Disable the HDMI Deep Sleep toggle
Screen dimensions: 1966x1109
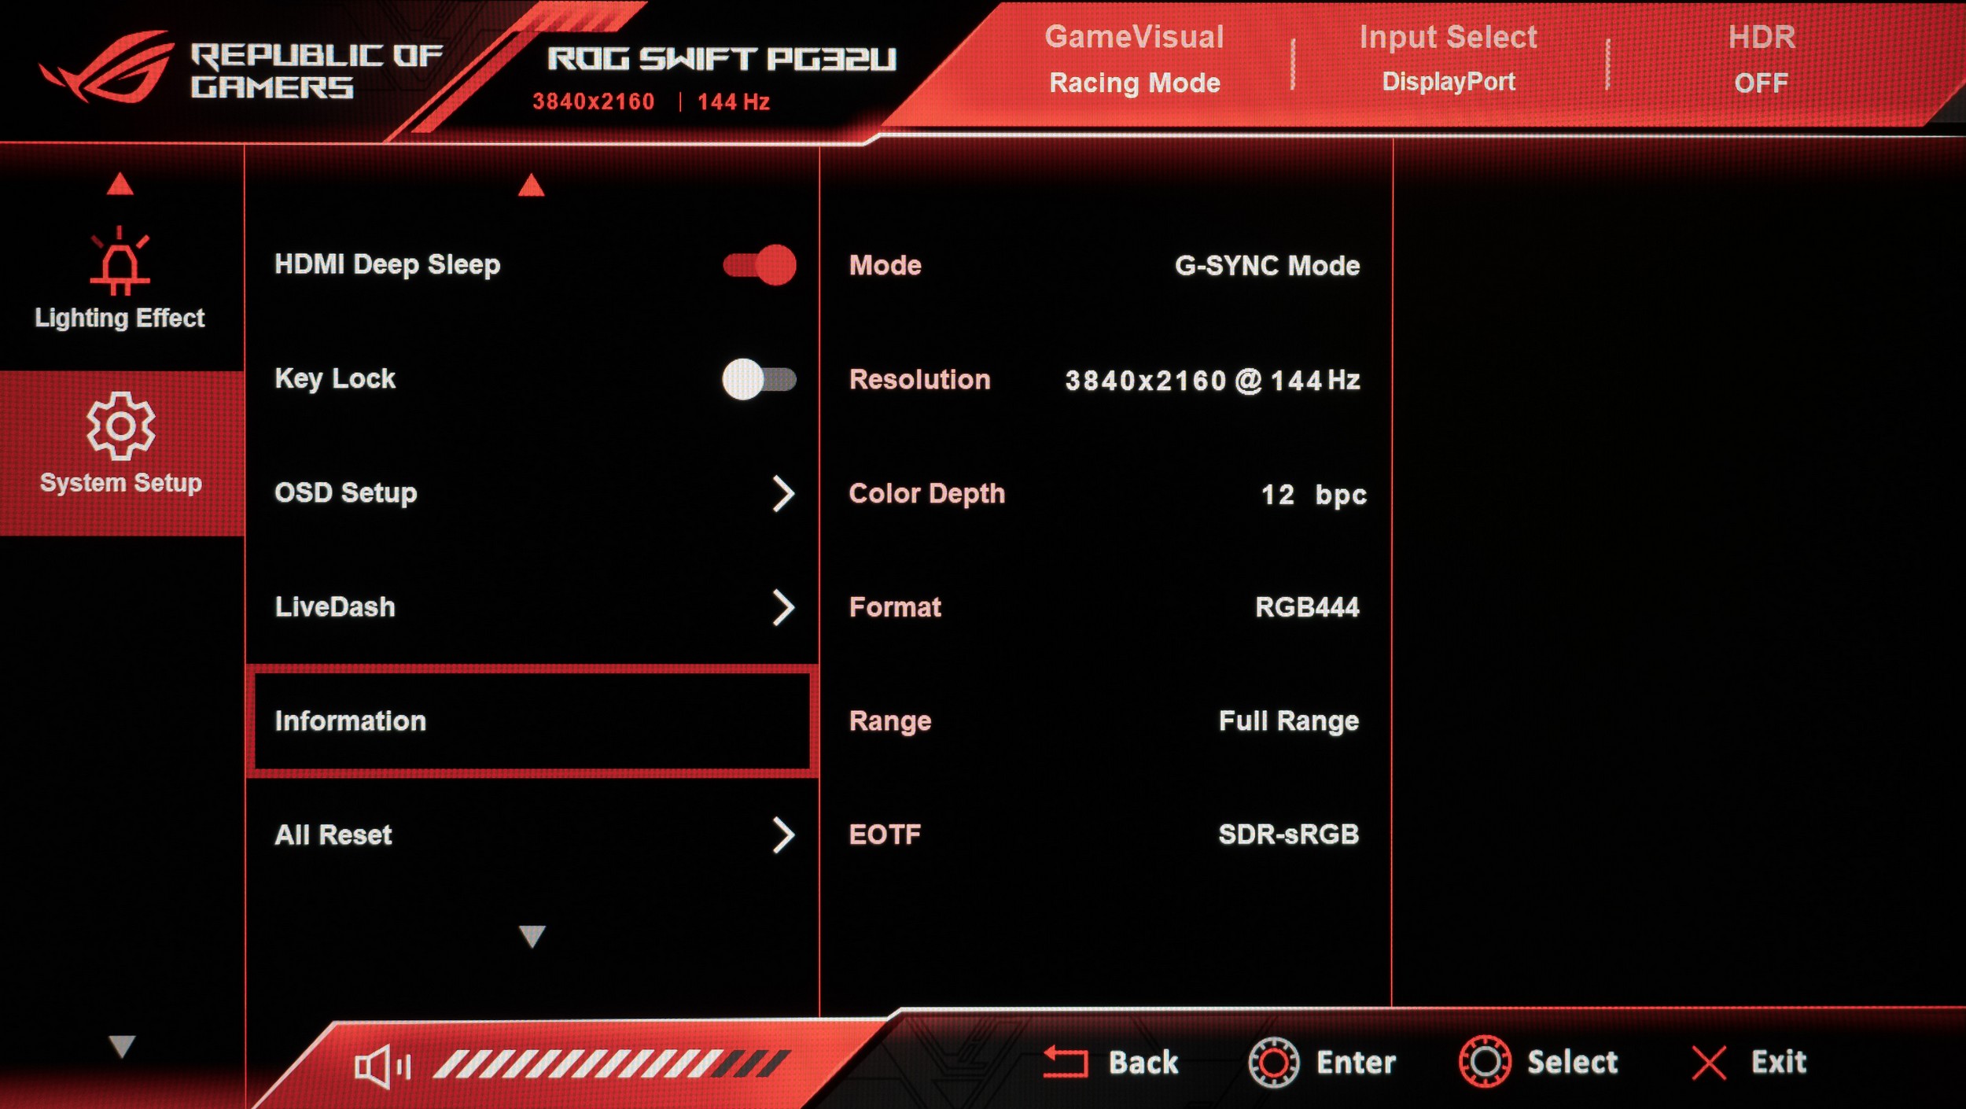tap(759, 265)
